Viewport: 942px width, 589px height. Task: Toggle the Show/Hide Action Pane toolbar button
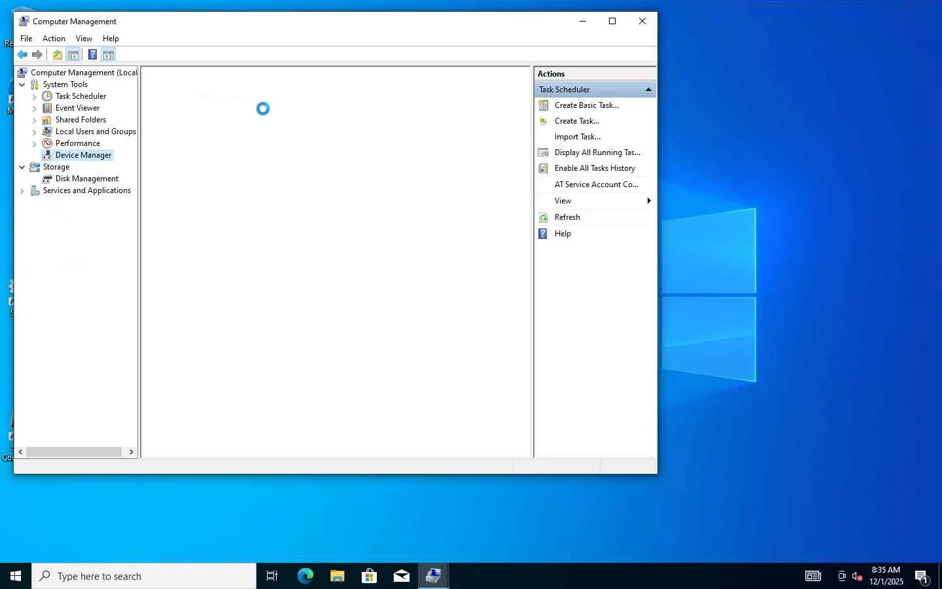pyautogui.click(x=109, y=55)
